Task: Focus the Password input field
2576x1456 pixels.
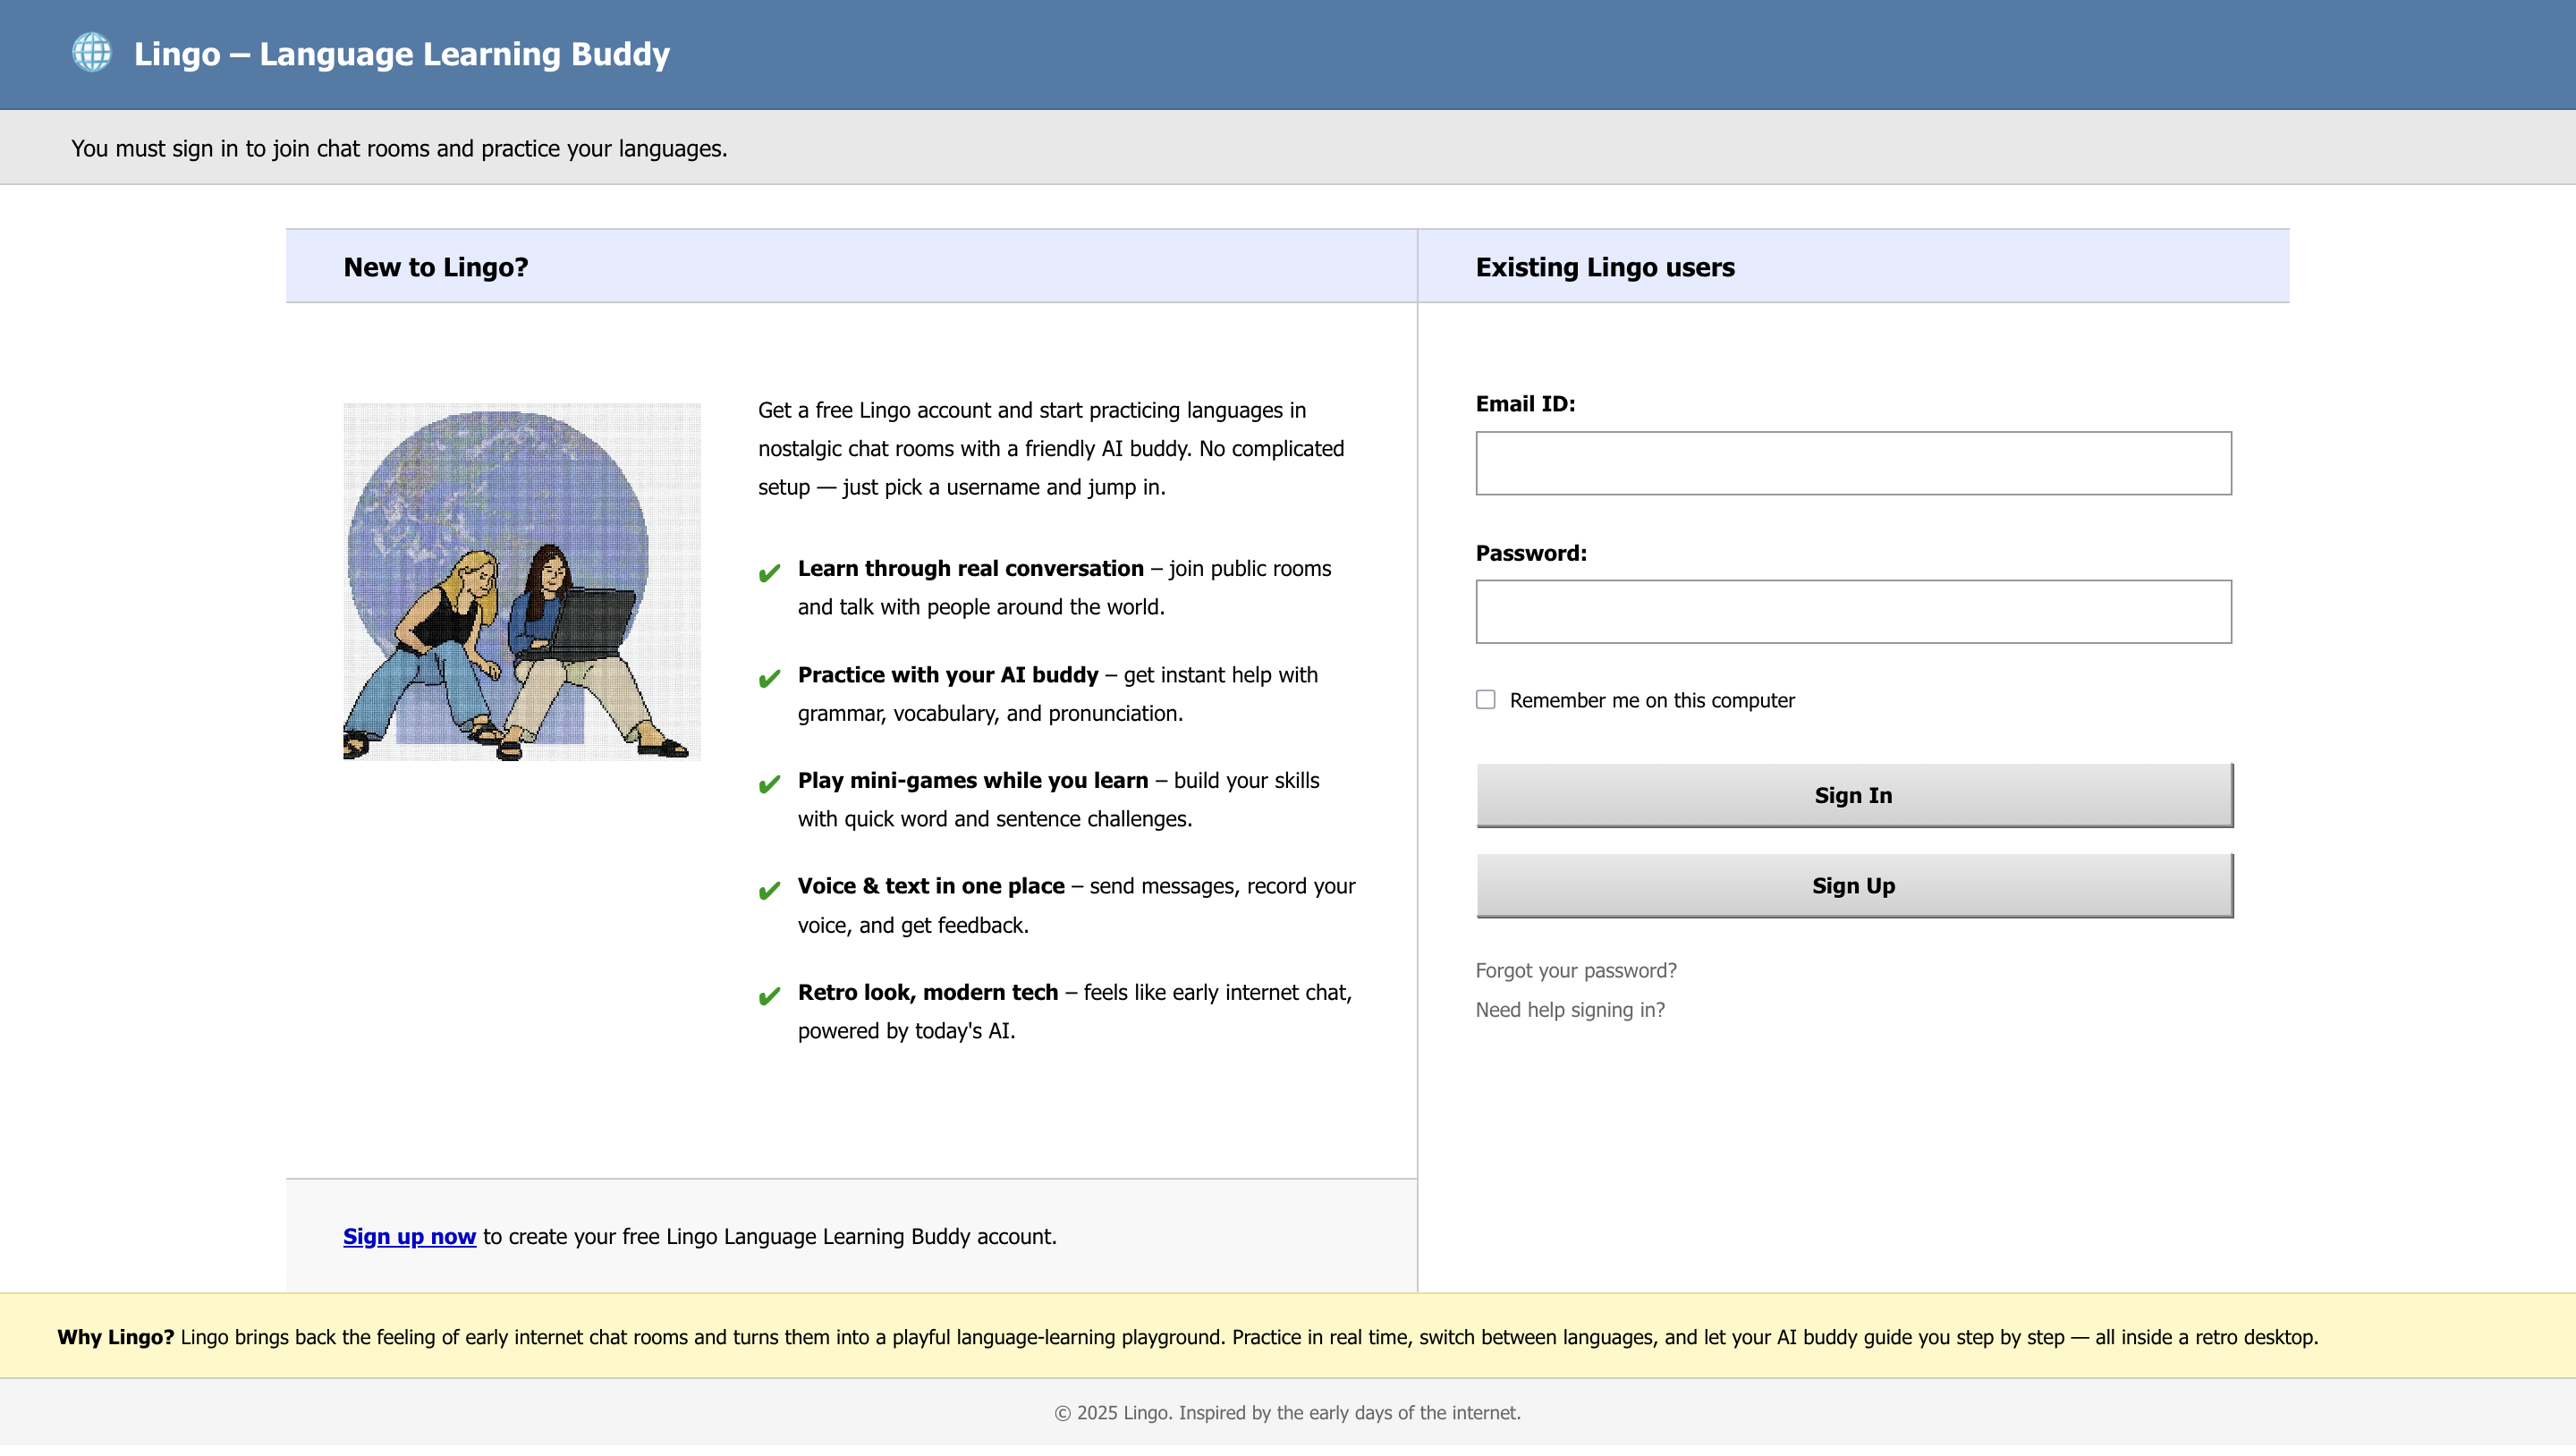Action: pyautogui.click(x=1852, y=612)
